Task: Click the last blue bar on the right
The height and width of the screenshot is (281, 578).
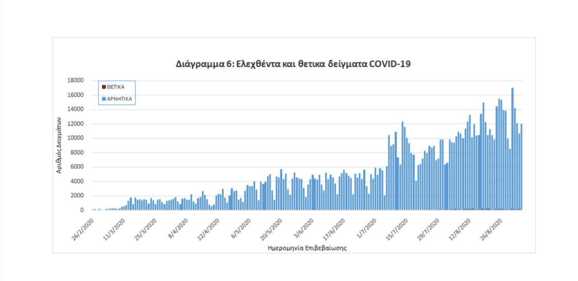Action: point(521,167)
